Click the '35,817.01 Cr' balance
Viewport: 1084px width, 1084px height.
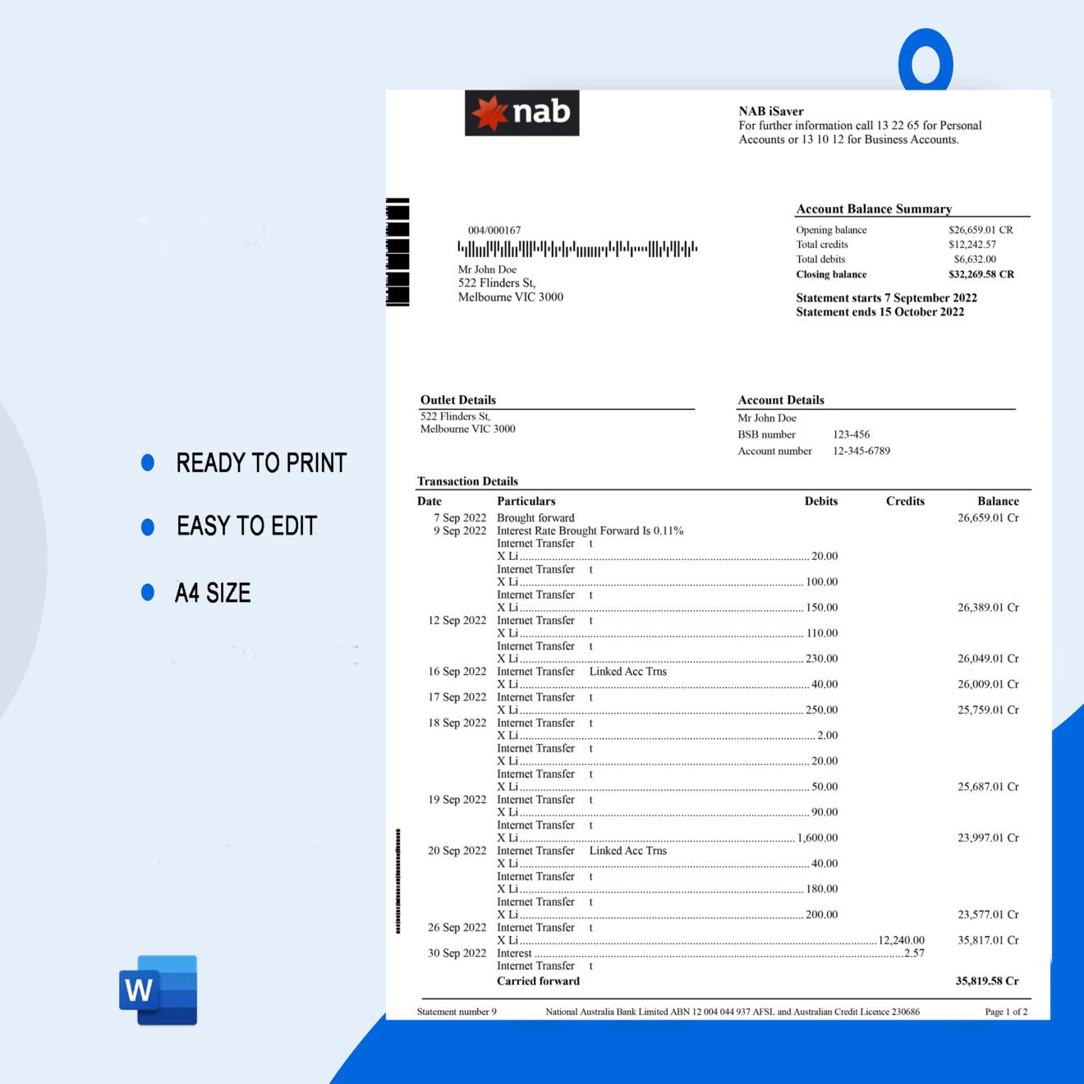coord(988,941)
